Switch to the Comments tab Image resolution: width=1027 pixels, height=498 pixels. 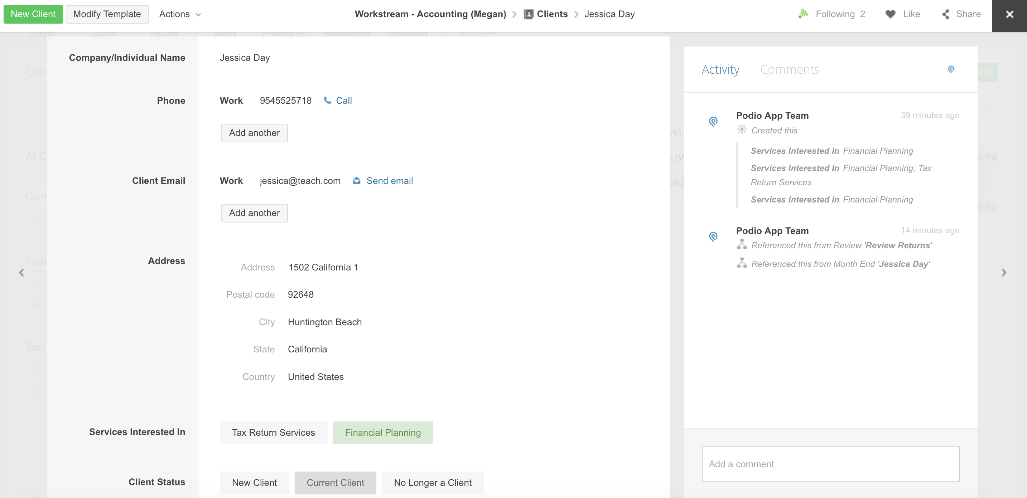point(789,69)
